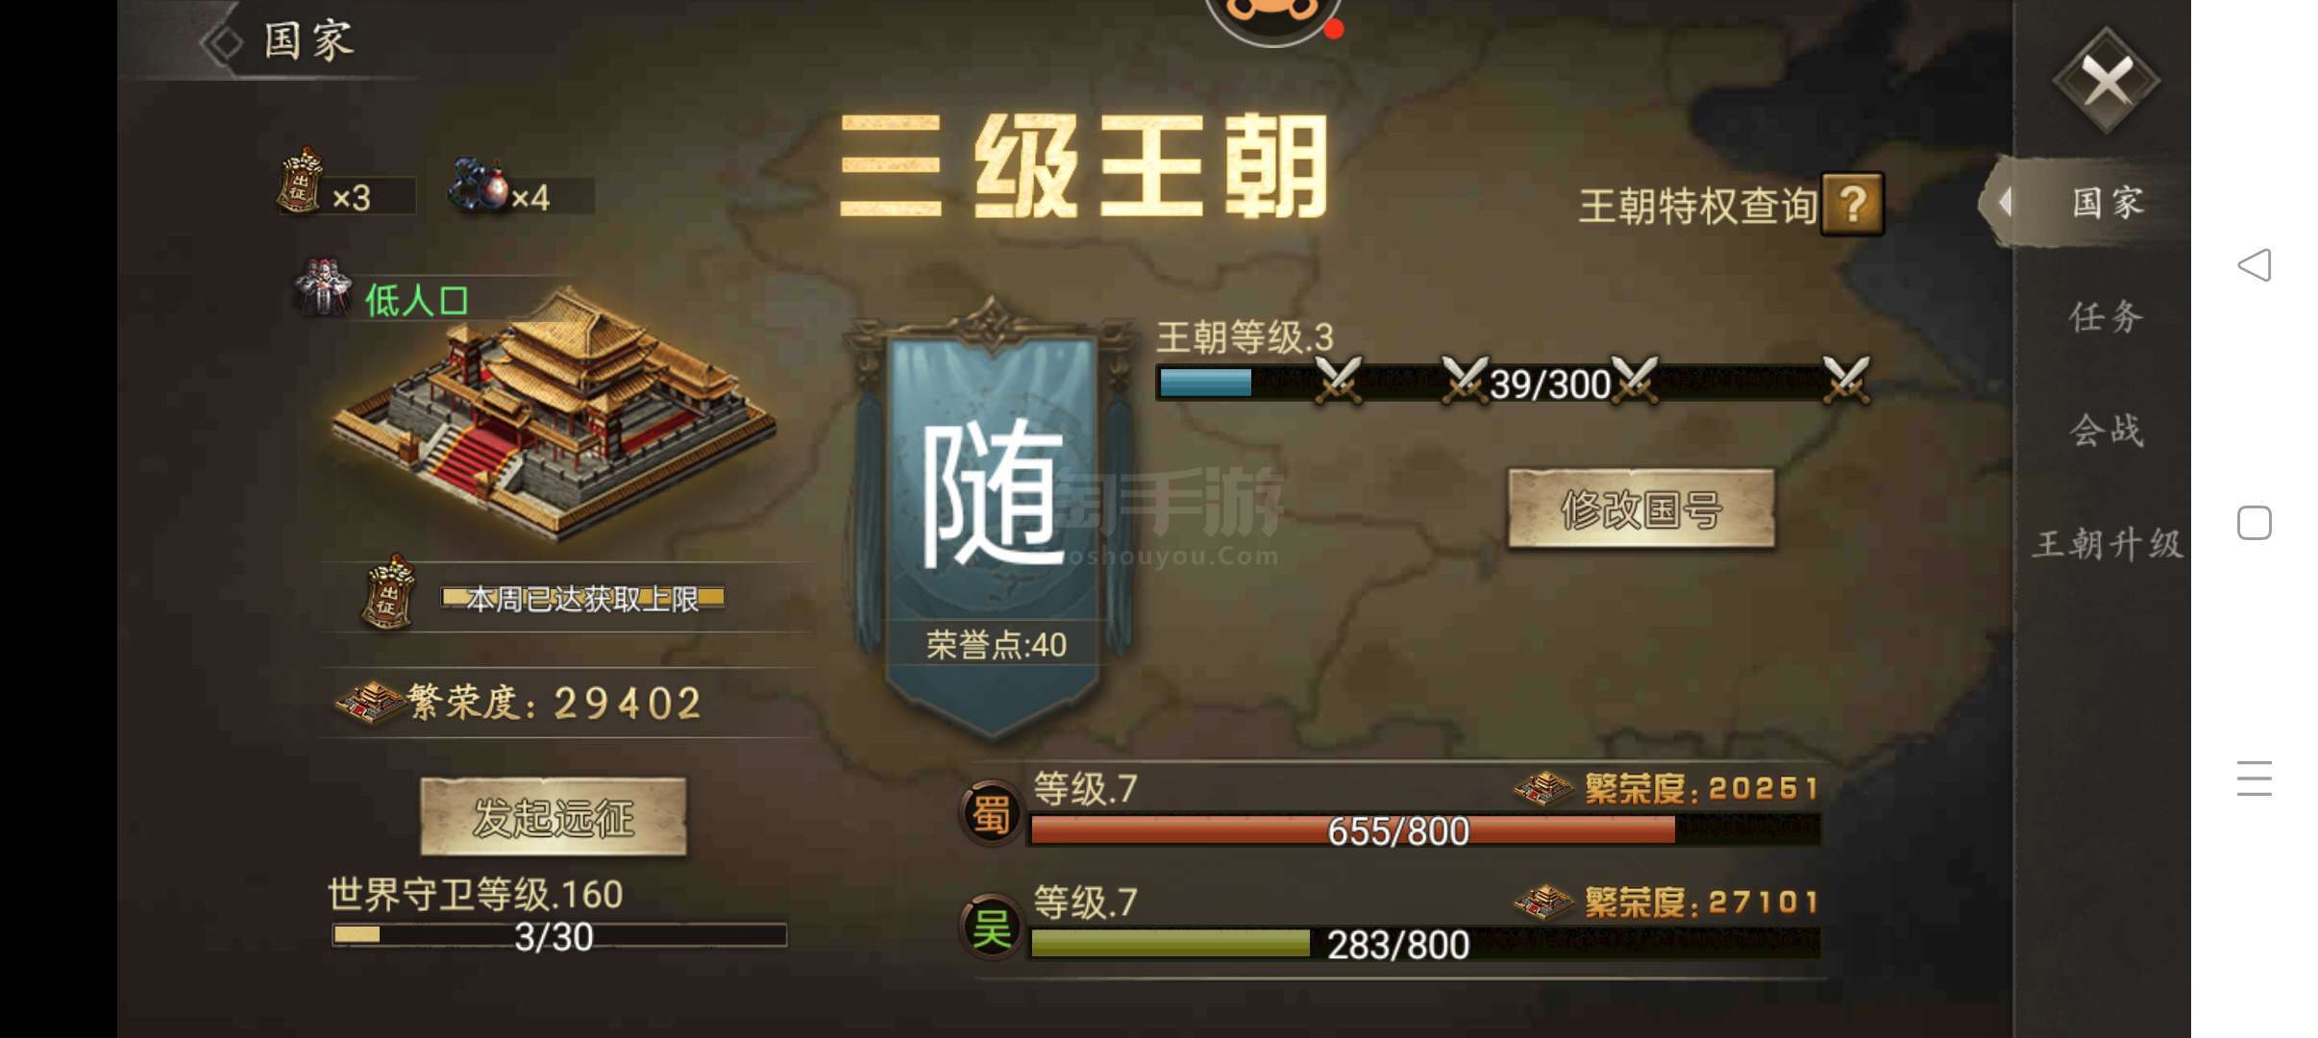This screenshot has width=2318, height=1038.
Task: Tap the 王朝等级 progress bar 39/300
Action: click(x=1514, y=383)
